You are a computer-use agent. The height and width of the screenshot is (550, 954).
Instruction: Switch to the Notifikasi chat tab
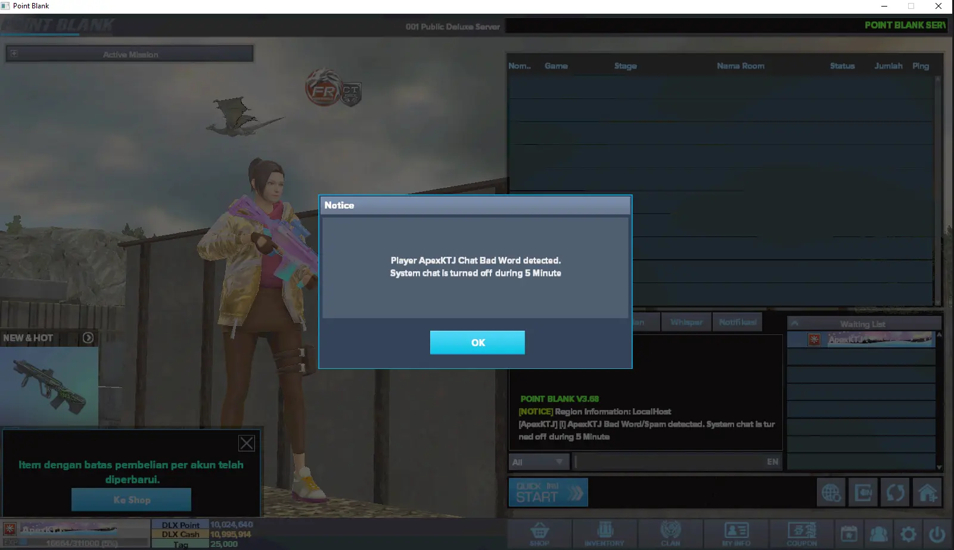pos(737,322)
